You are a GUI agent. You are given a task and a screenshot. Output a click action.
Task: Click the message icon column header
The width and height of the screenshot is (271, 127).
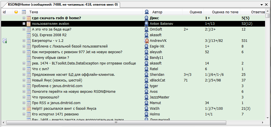point(24,12)
